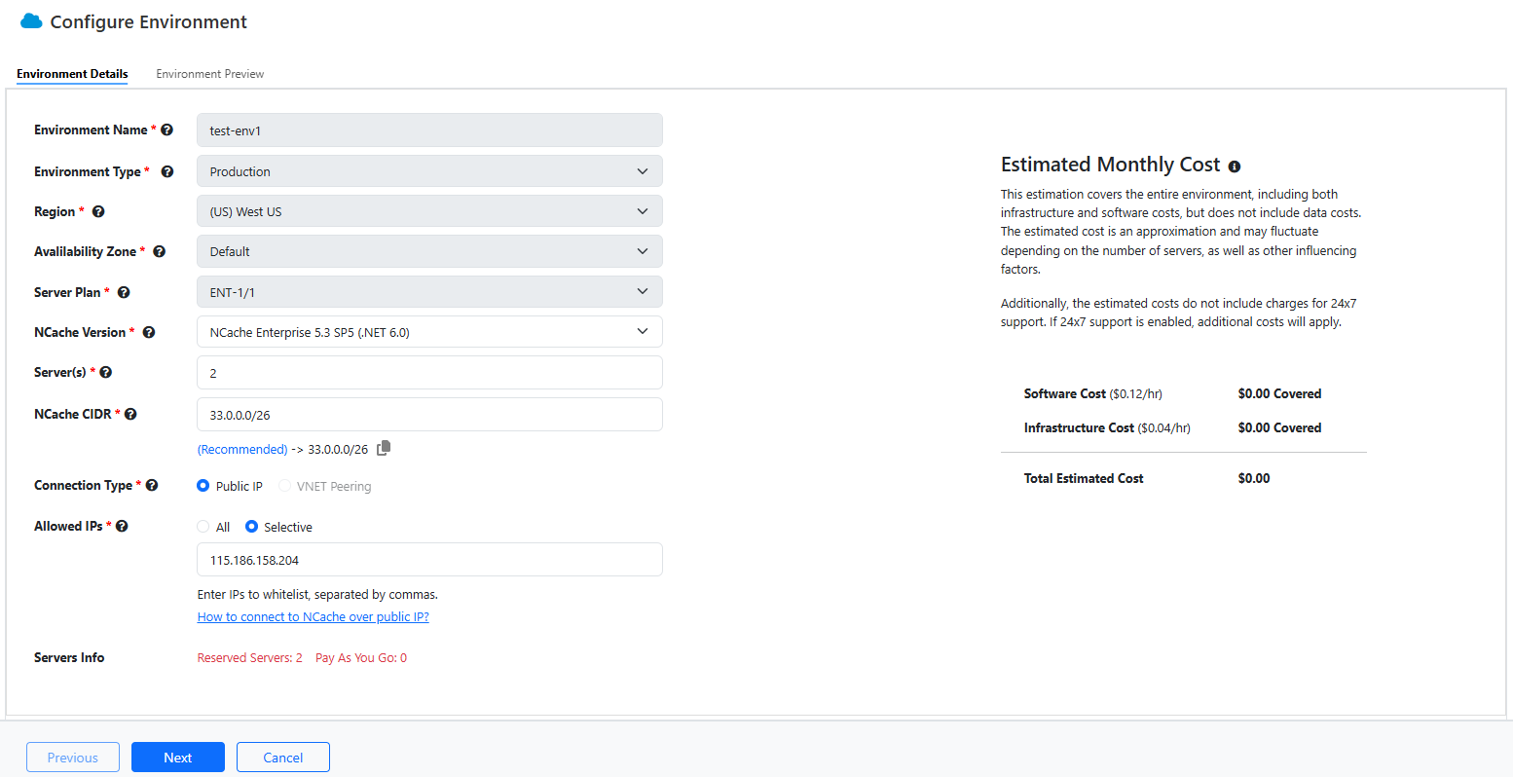Open help icon for Server Plan
Image resolution: width=1513 pixels, height=777 pixels.
pos(124,292)
